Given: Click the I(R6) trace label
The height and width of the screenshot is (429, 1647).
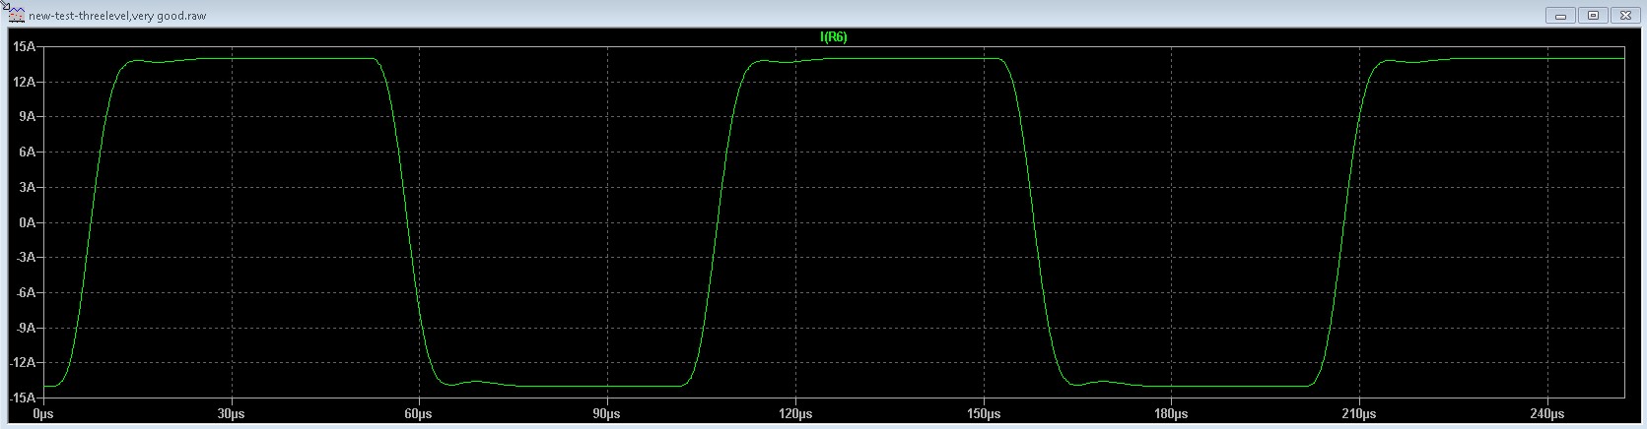Looking at the screenshot, I should pos(834,37).
